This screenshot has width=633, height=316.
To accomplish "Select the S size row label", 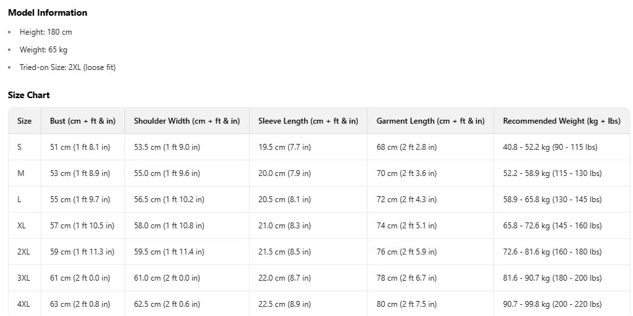I will [20, 147].
